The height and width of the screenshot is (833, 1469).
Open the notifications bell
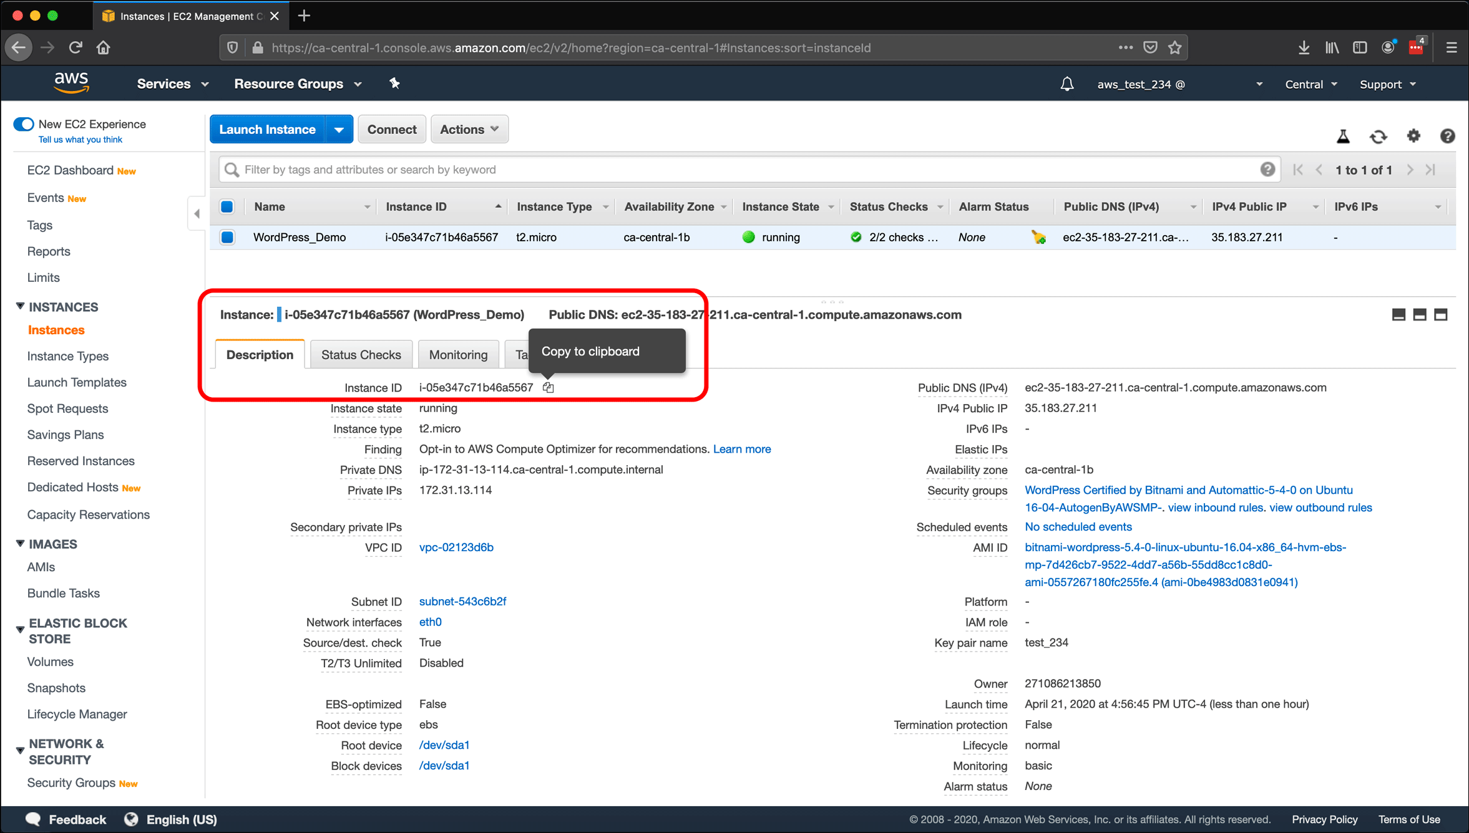point(1067,84)
